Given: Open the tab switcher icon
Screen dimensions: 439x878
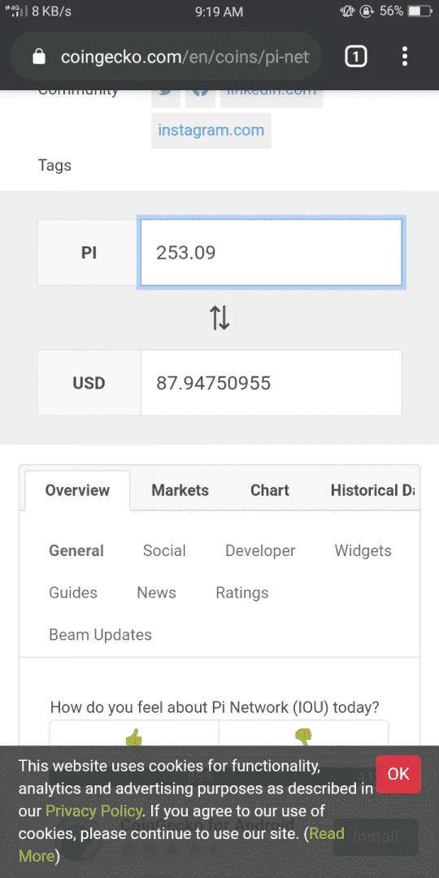Looking at the screenshot, I should tap(356, 57).
